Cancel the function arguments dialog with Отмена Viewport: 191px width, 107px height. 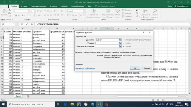tap(147, 68)
